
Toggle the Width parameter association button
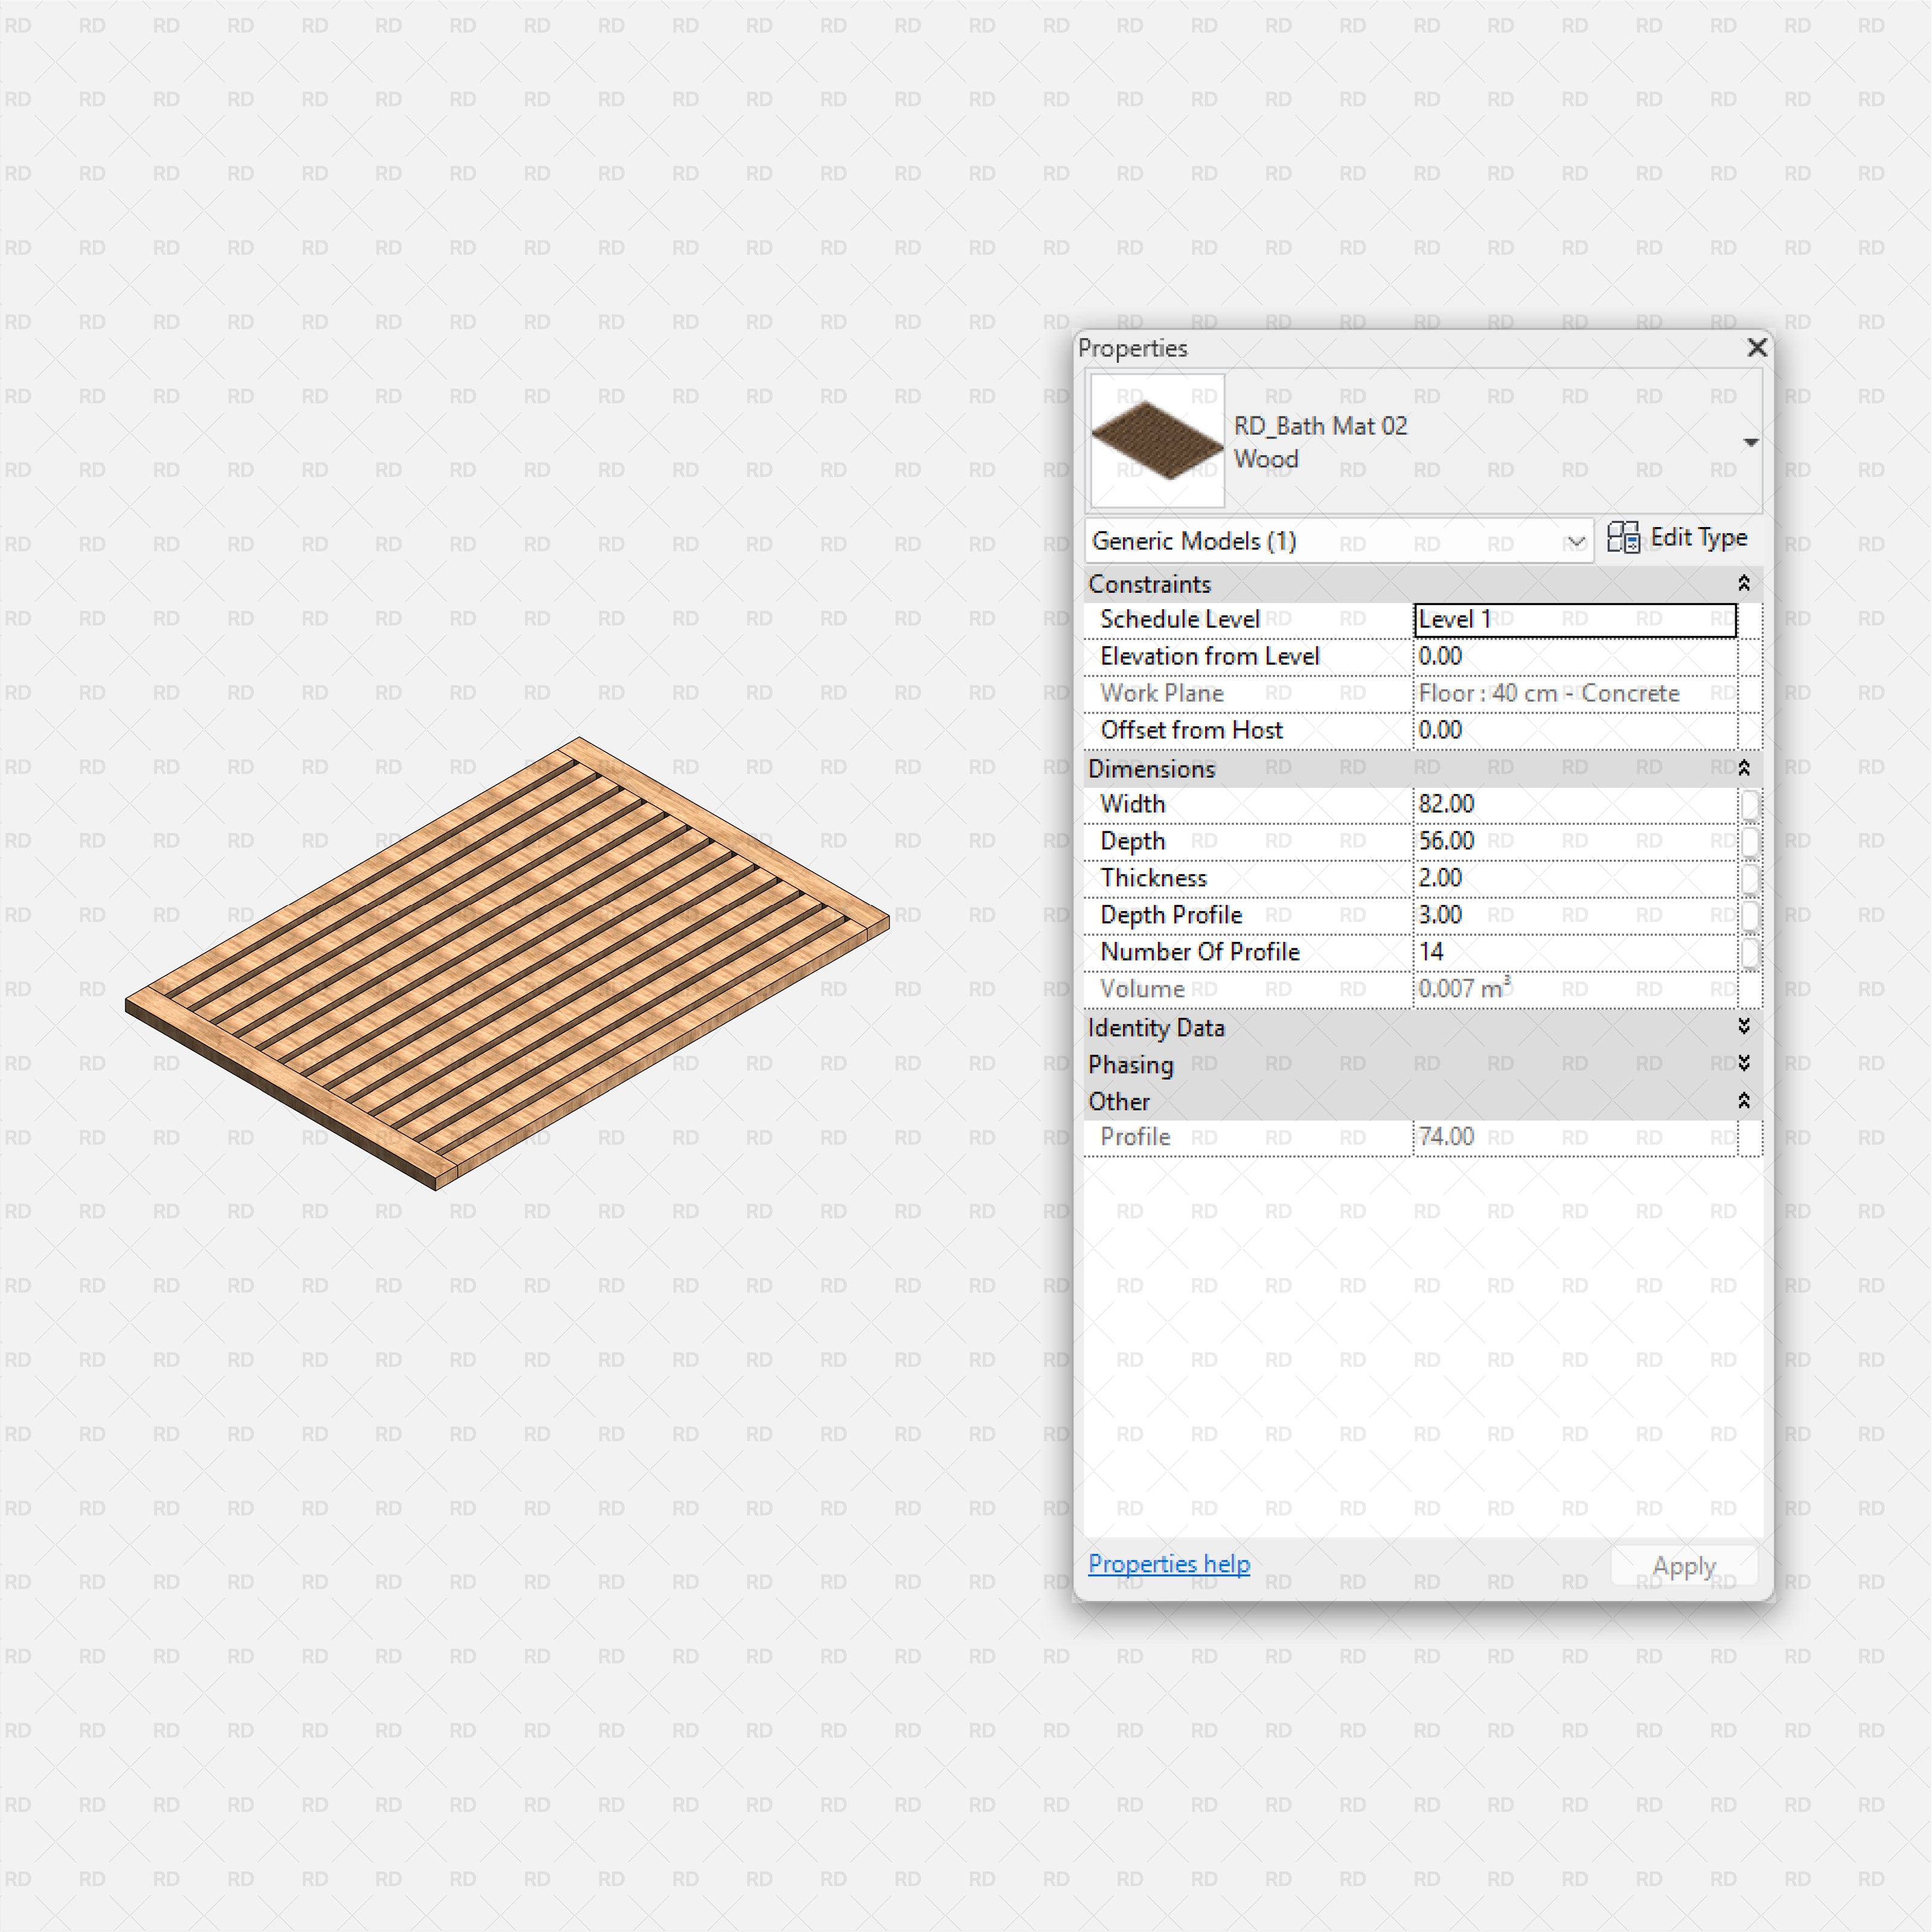(x=1750, y=804)
